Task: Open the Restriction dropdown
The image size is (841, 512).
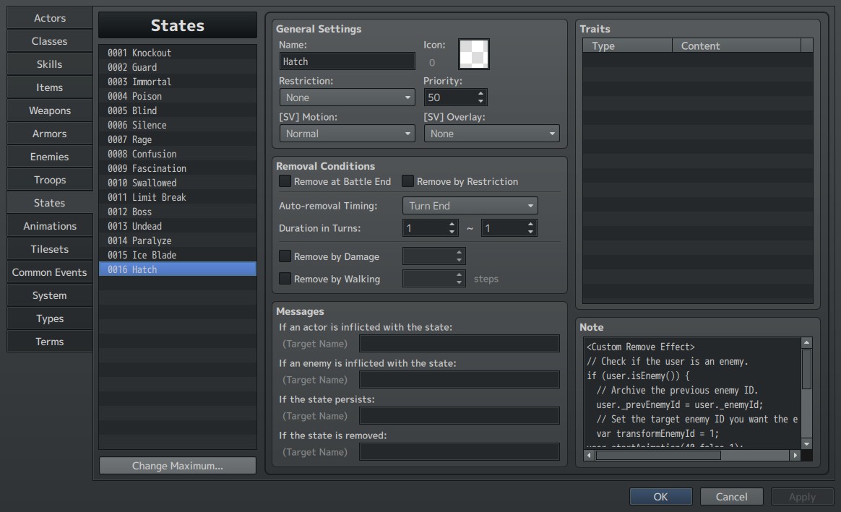Action: click(x=347, y=97)
